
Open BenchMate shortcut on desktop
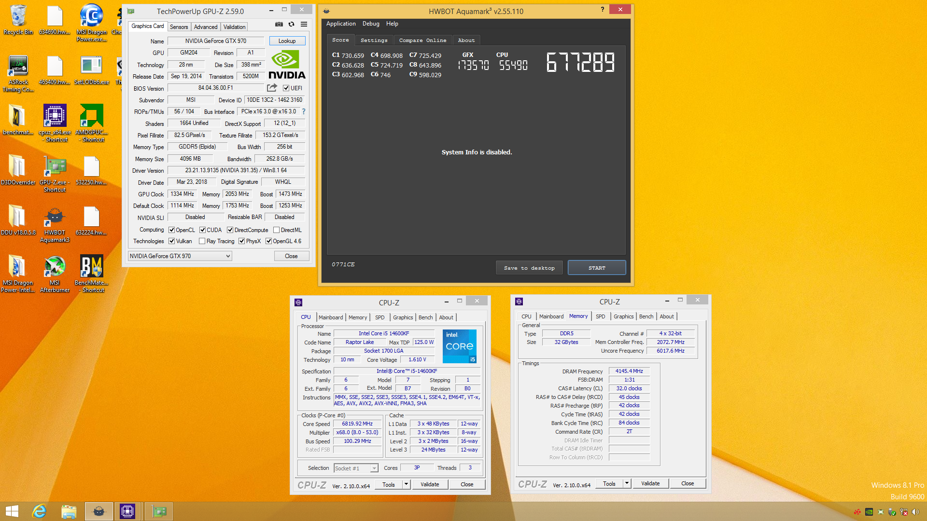point(91,274)
